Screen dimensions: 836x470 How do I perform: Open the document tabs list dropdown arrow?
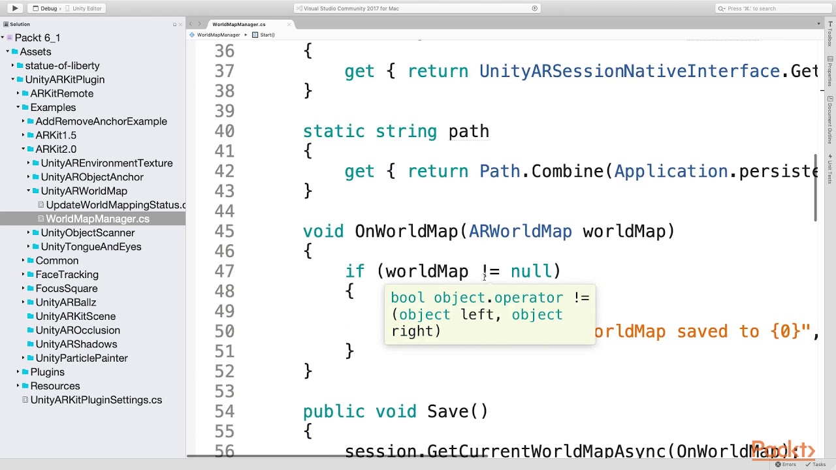818,24
